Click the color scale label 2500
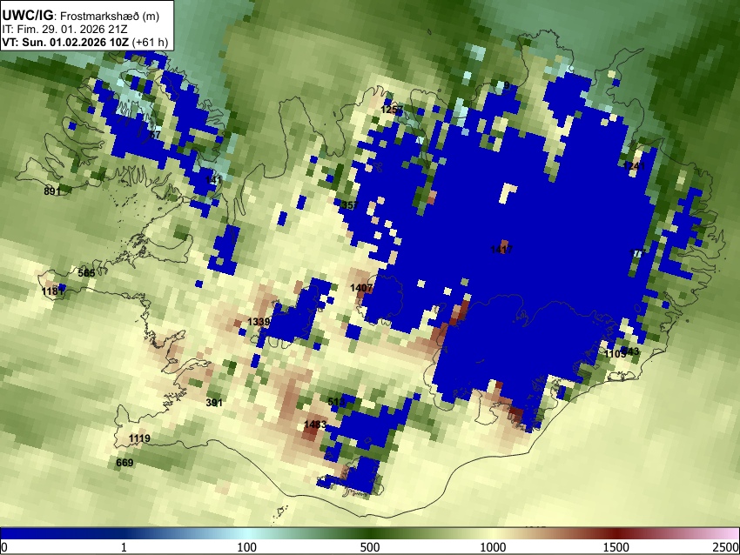The width and height of the screenshot is (740, 555). click(x=726, y=547)
